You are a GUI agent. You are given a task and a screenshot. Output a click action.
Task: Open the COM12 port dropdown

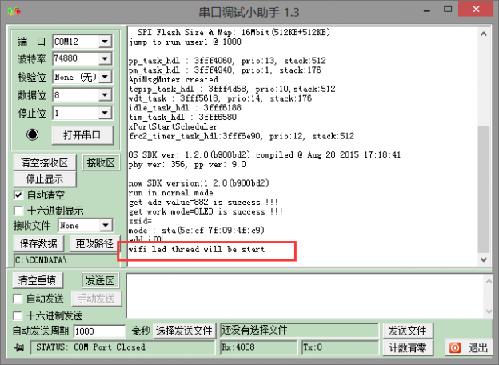point(105,42)
